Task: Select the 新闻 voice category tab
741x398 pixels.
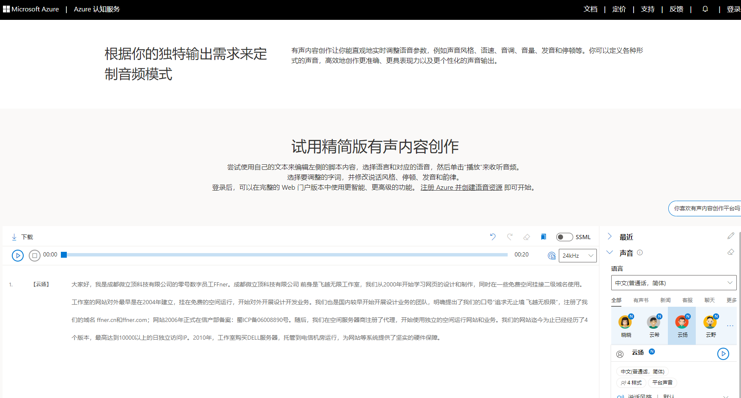Action: (665, 300)
